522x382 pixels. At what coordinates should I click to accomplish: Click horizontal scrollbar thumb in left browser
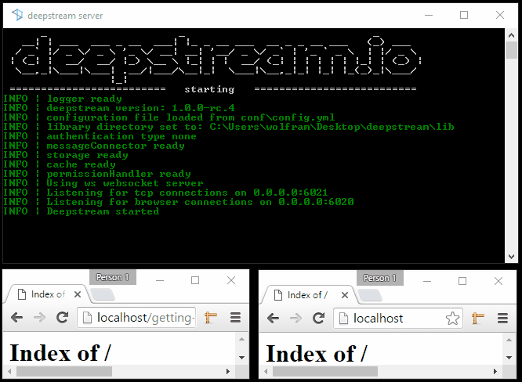tap(64, 371)
